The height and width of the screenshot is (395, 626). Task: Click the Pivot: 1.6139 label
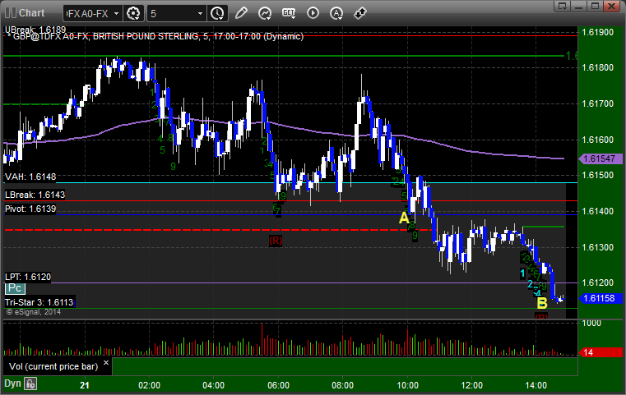click(x=30, y=209)
